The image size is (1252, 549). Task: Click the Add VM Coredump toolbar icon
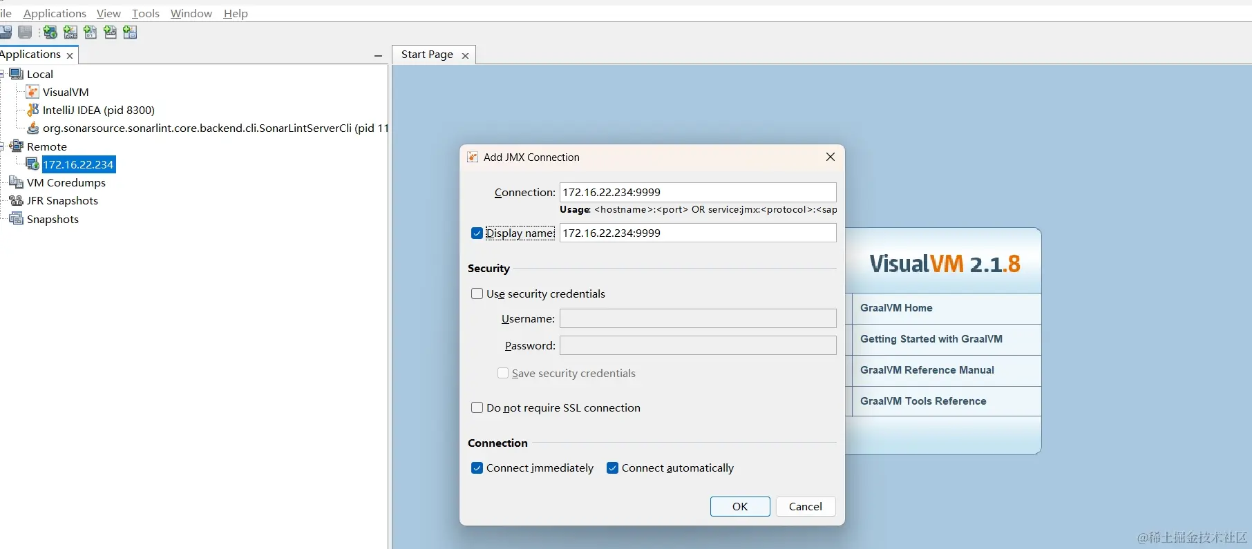coord(90,32)
